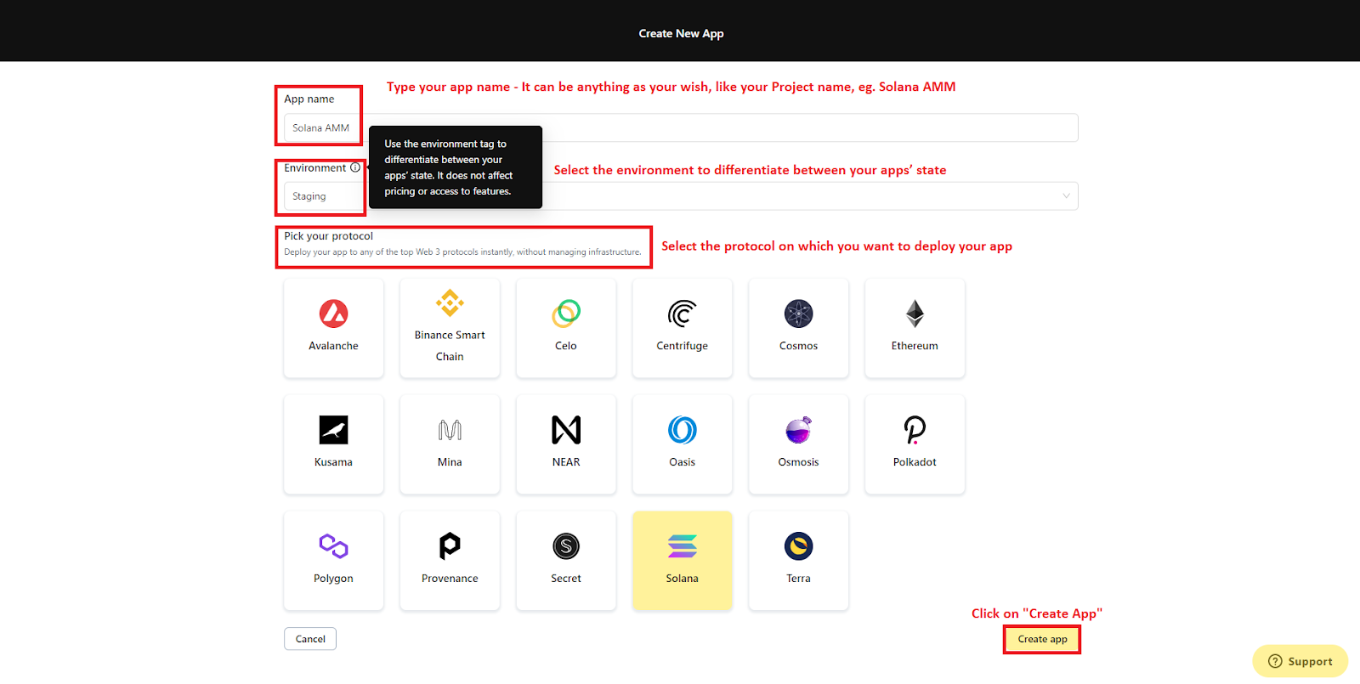The width and height of the screenshot is (1360, 684).
Task: Click the Kusama label text
Action: click(x=333, y=462)
